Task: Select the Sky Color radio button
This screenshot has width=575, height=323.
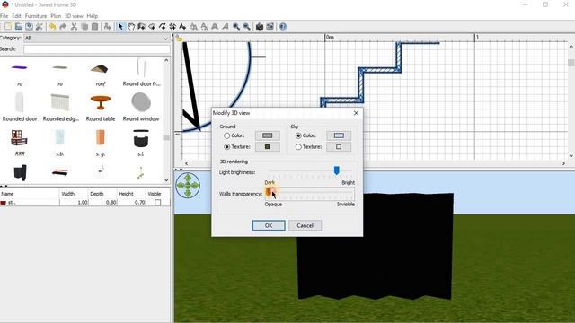Action: (298, 135)
